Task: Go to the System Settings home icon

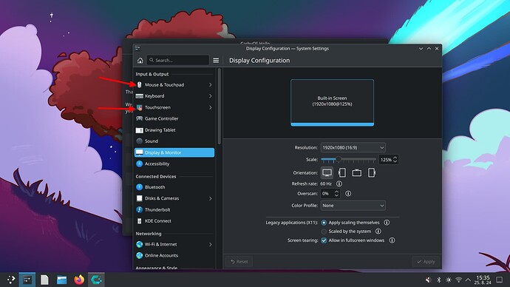Action: click(x=140, y=61)
